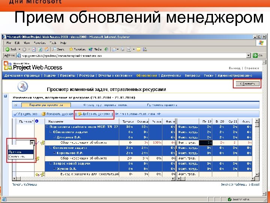Viewport: 270px width, 203px height.
Task: Open the Проекты navigation tab
Action: point(67,76)
